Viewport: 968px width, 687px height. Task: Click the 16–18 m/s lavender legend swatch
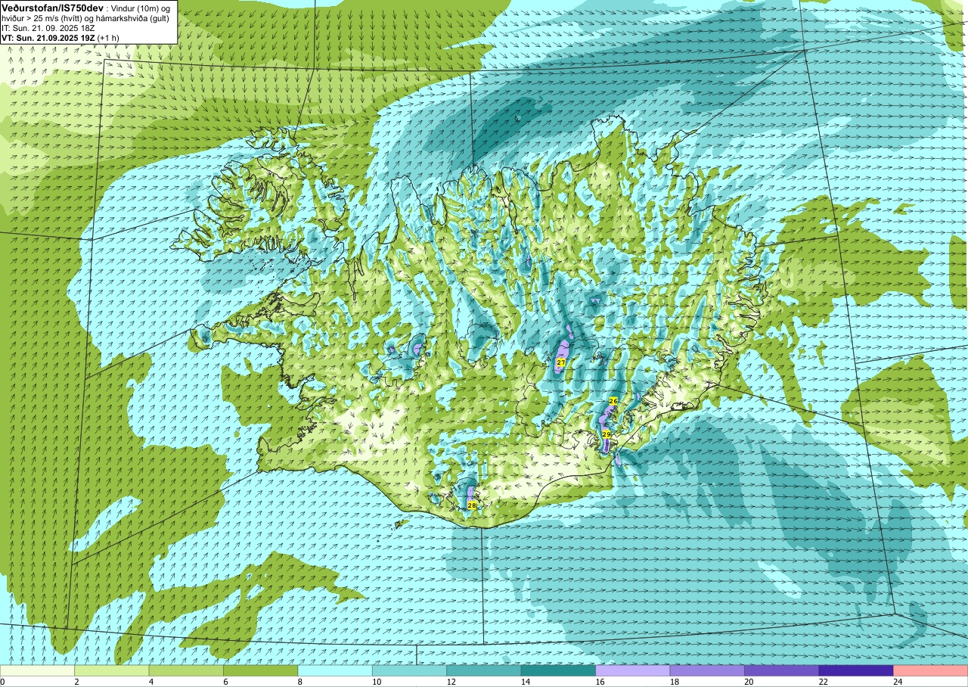(633, 670)
